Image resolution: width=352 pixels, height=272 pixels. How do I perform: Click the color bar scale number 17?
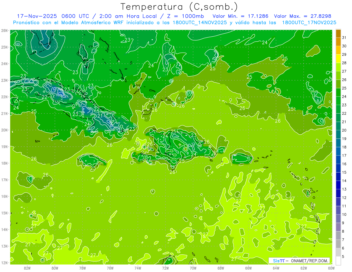coord(344,156)
